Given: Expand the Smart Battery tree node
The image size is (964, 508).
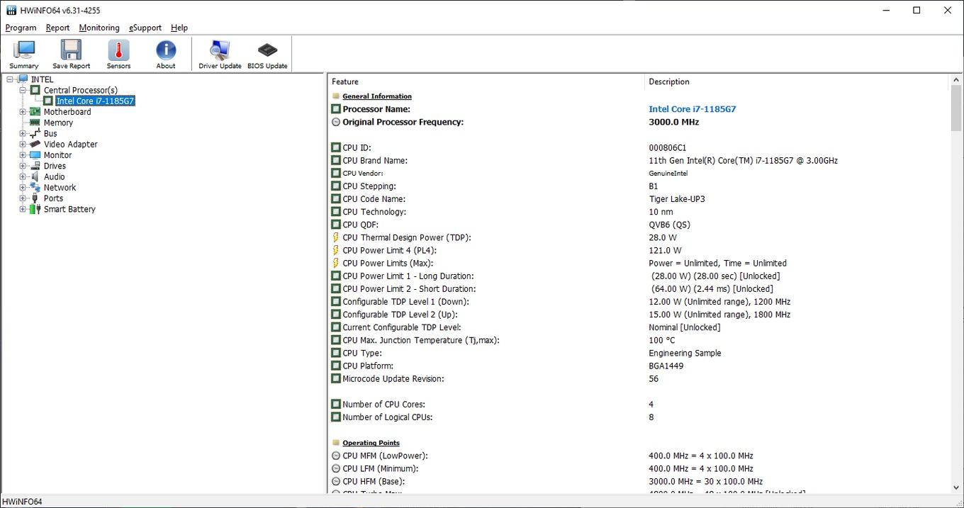Looking at the screenshot, I should (23, 209).
